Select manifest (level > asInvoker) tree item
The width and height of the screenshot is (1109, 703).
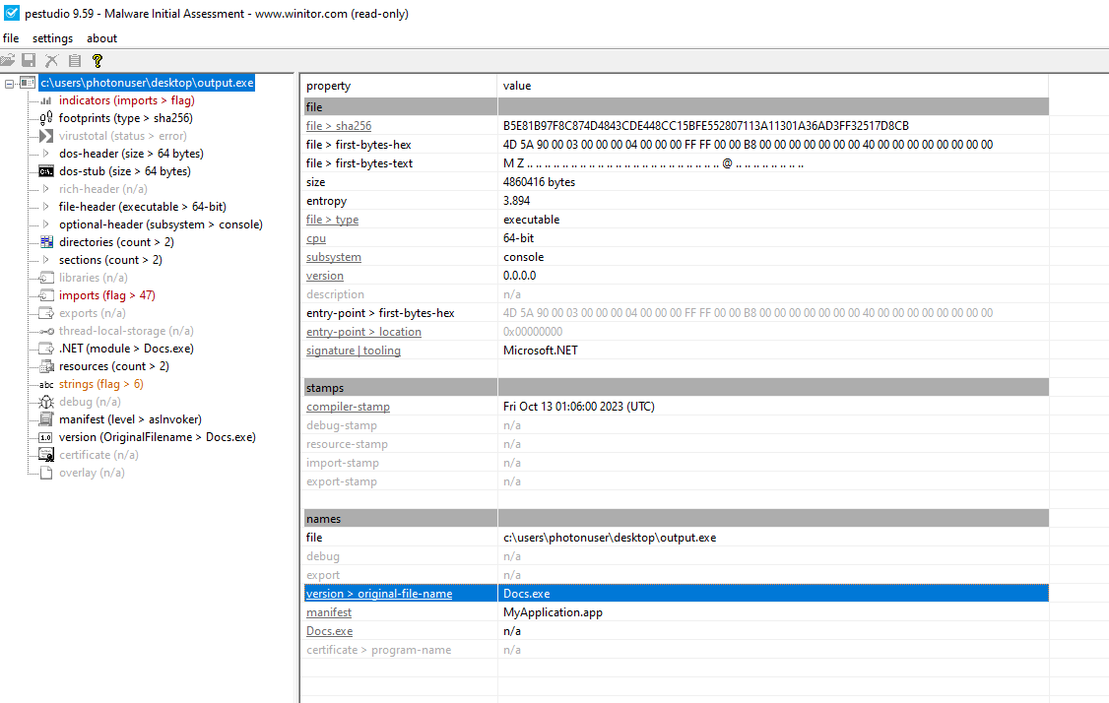click(130, 419)
